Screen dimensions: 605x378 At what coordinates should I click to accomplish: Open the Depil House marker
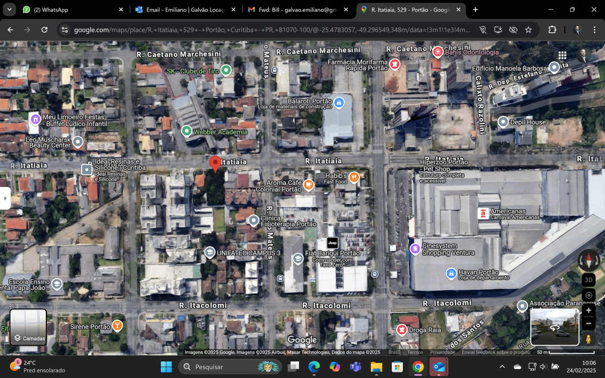(503, 122)
